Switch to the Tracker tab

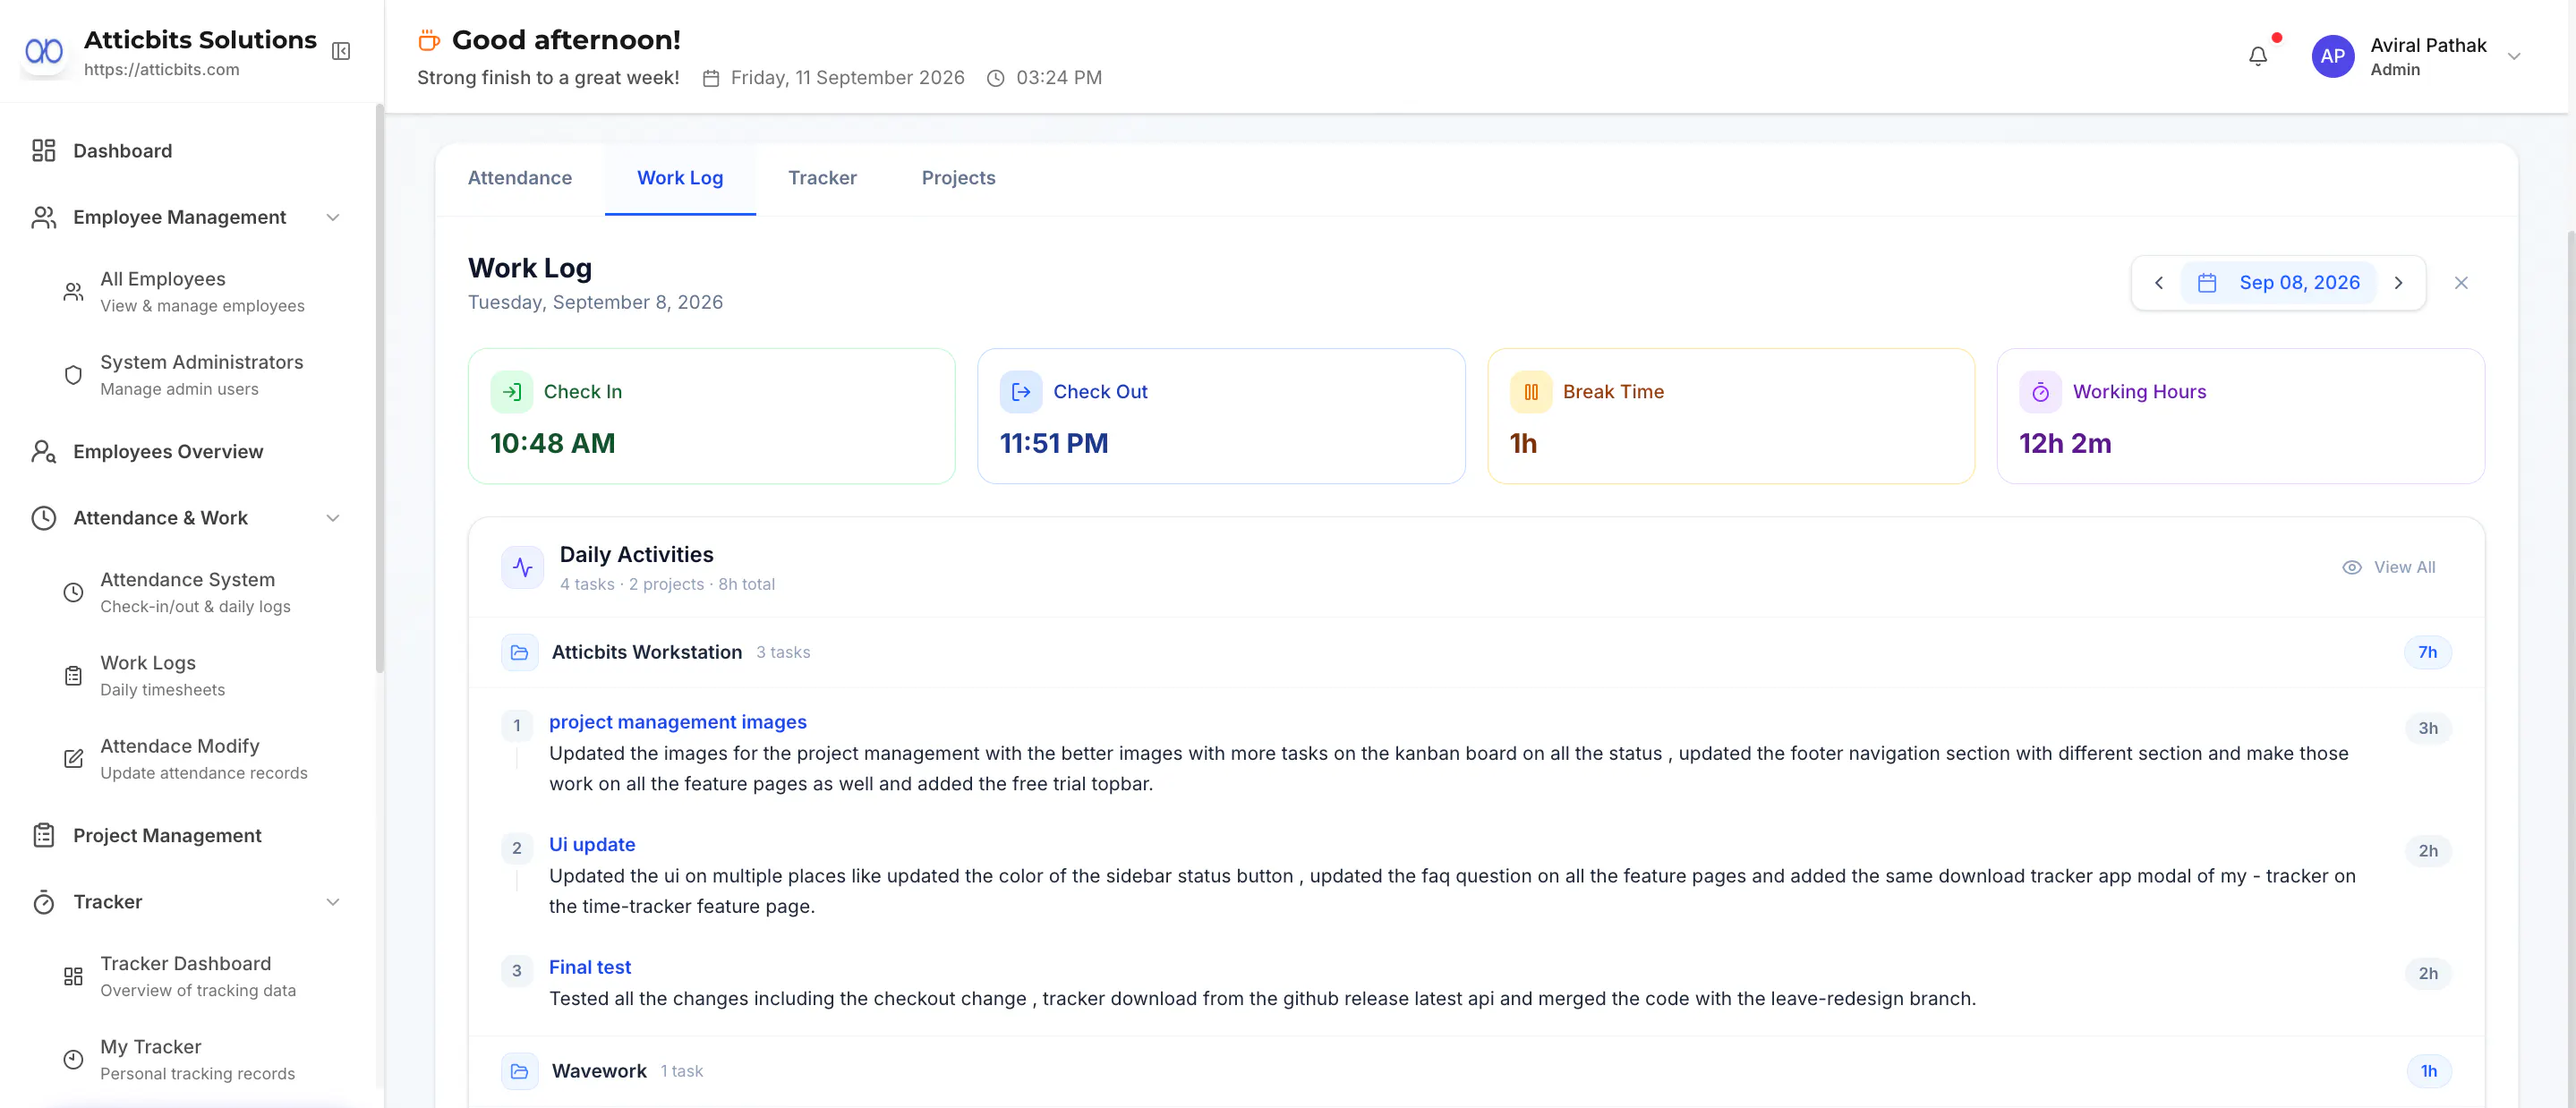(822, 178)
